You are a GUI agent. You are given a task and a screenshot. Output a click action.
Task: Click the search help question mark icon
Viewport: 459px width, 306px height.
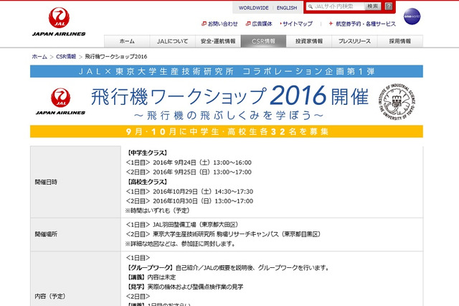(x=389, y=6)
